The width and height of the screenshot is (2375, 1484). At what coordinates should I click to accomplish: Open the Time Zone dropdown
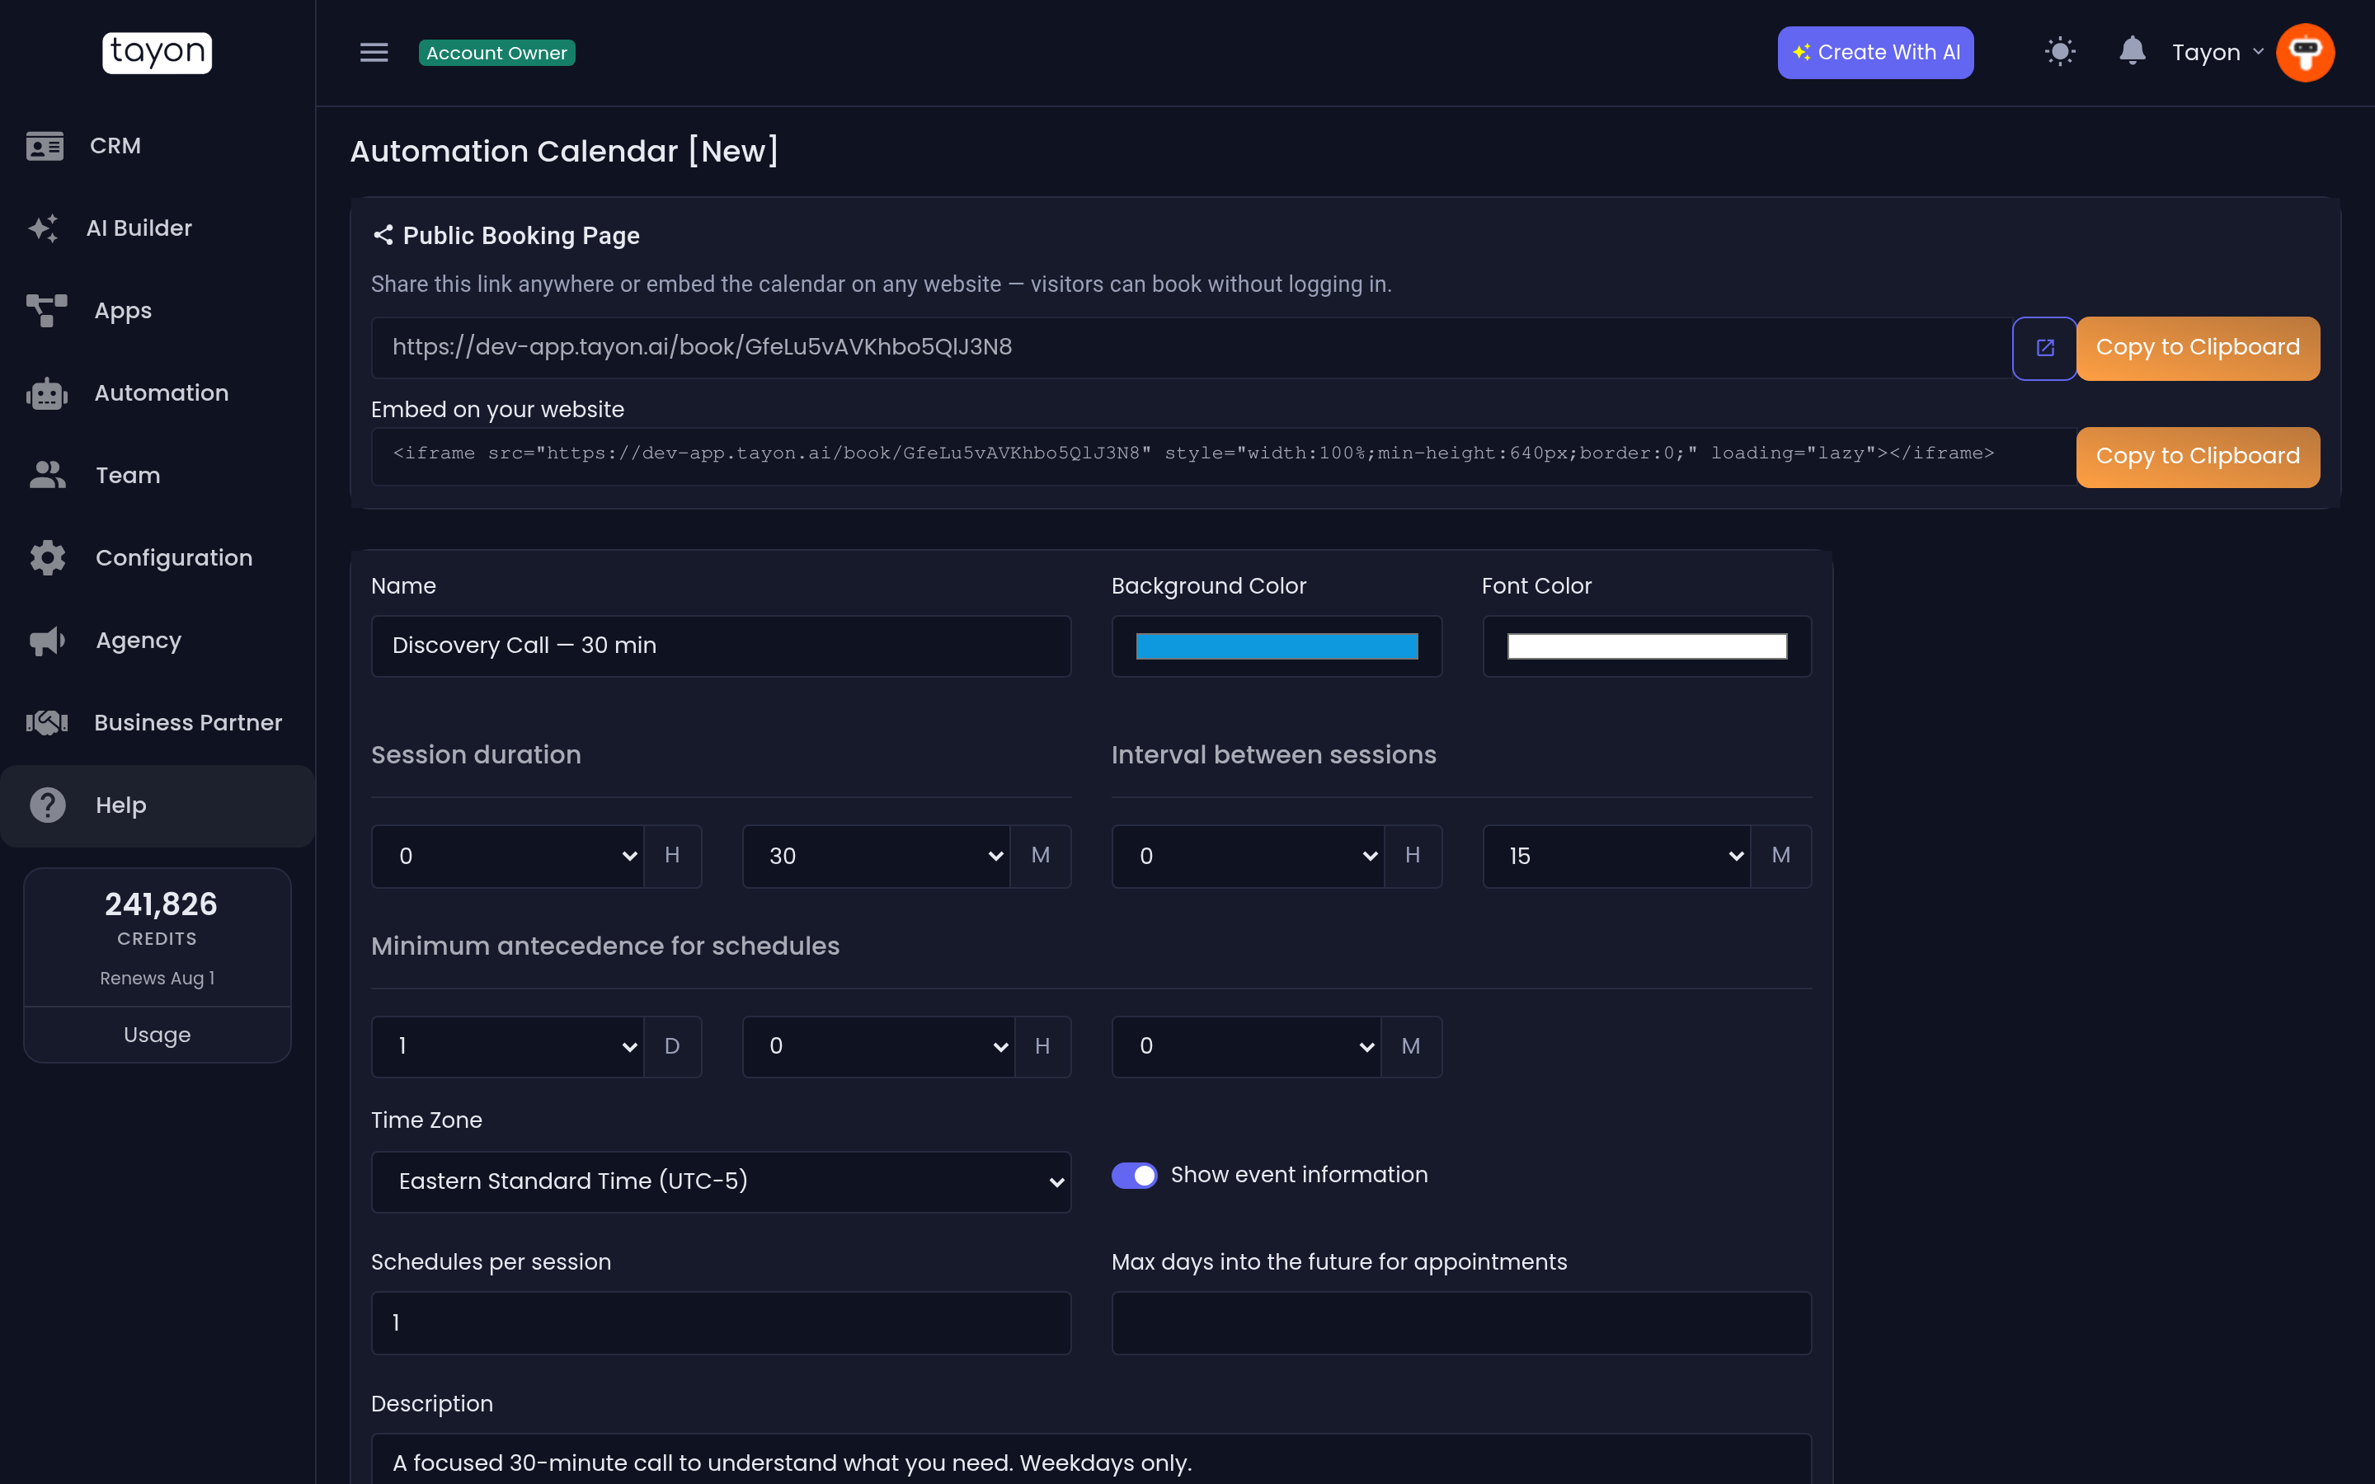(x=721, y=1181)
